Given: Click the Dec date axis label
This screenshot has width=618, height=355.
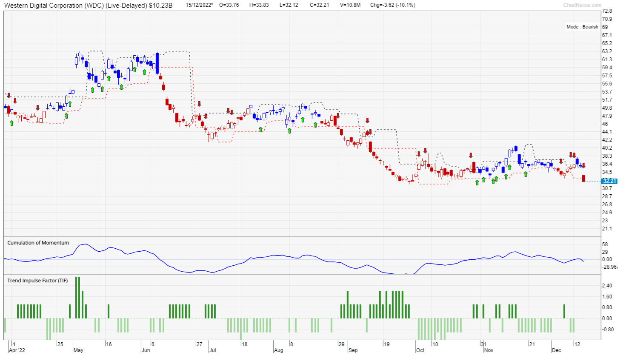Looking at the screenshot, I should [x=555, y=351].
